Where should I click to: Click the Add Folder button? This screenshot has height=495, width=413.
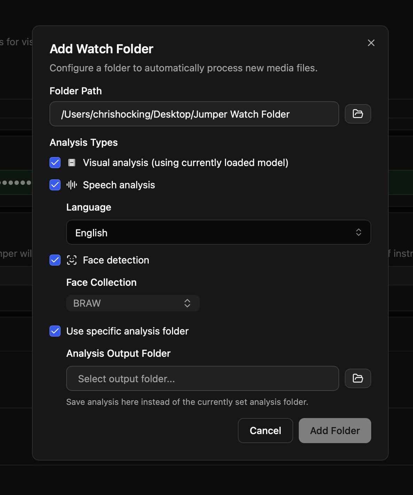(x=334, y=431)
